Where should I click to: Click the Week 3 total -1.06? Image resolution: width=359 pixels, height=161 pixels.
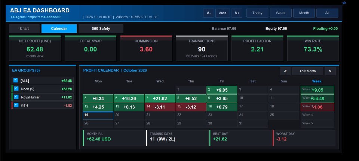point(317,107)
